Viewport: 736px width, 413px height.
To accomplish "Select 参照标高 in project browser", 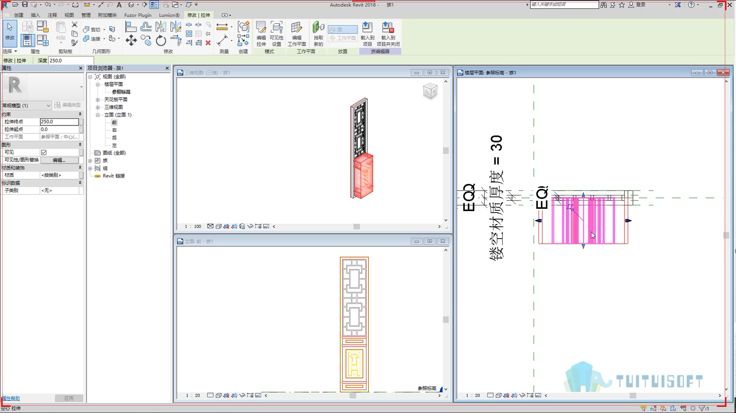I will pyautogui.click(x=121, y=92).
